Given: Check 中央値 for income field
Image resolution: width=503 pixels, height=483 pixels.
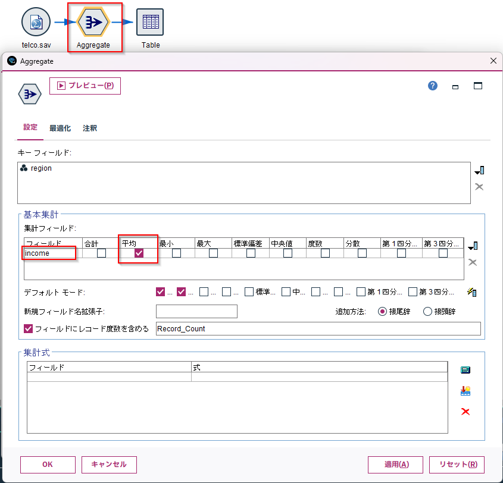Looking at the screenshot, I should 288,253.
